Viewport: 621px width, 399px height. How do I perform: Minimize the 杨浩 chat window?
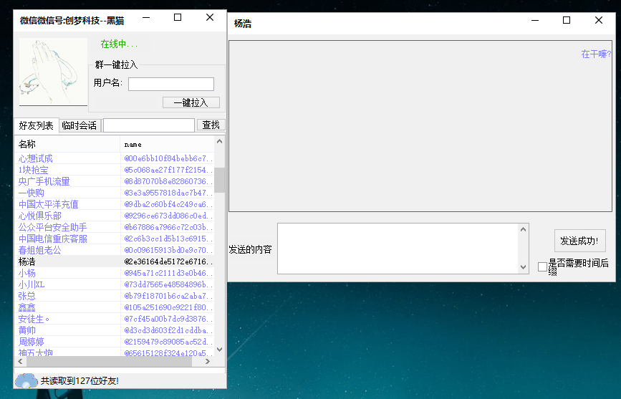(534, 21)
